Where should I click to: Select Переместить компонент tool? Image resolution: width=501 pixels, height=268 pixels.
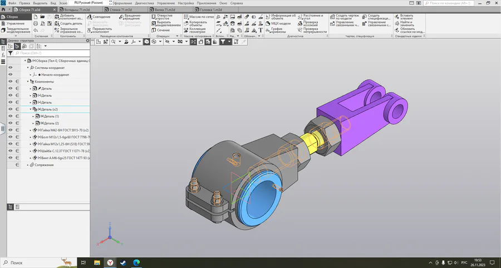[x=100, y=31]
